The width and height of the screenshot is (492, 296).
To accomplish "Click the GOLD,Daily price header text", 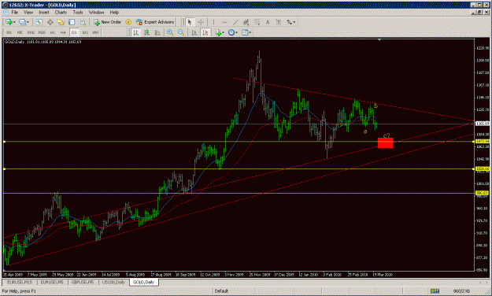I will point(43,42).
